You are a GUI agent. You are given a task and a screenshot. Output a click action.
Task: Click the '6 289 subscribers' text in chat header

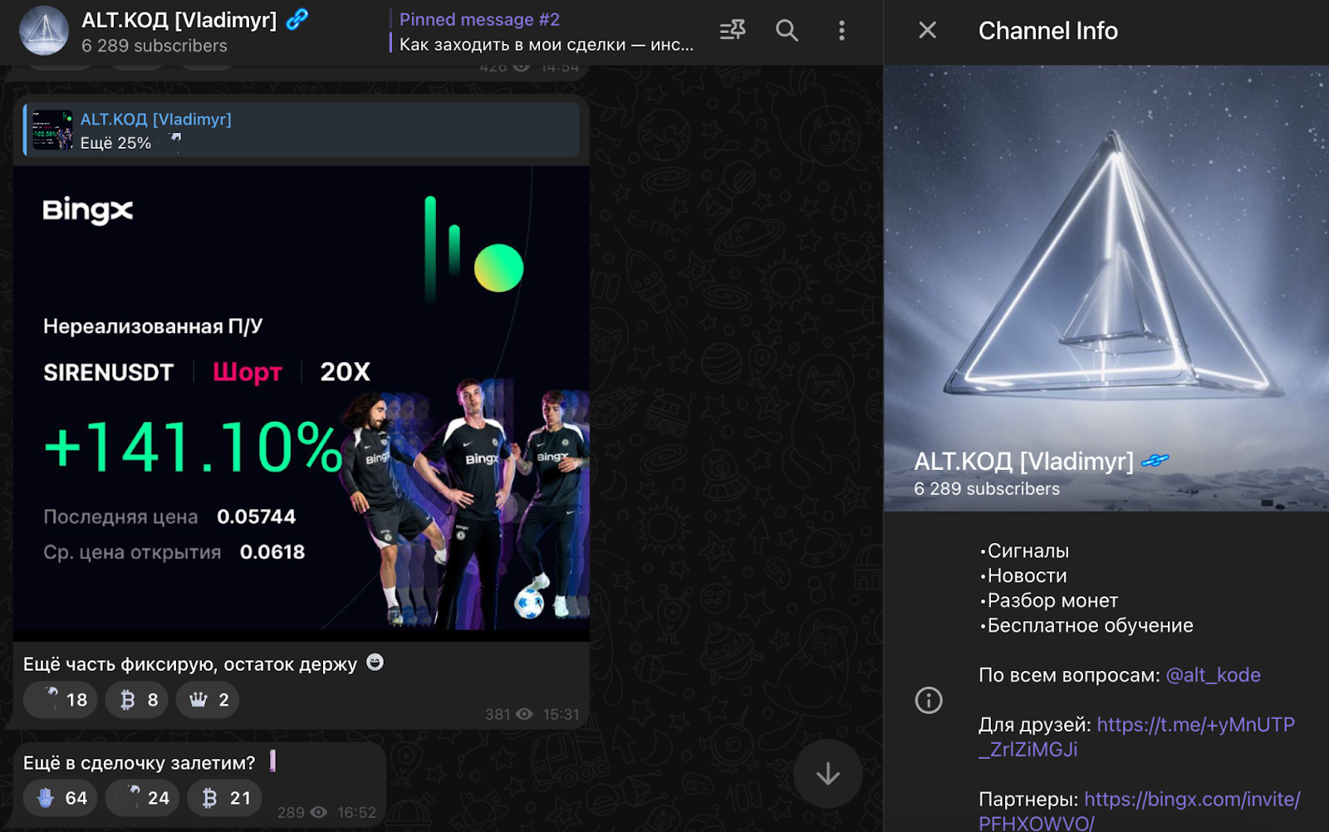pos(154,46)
